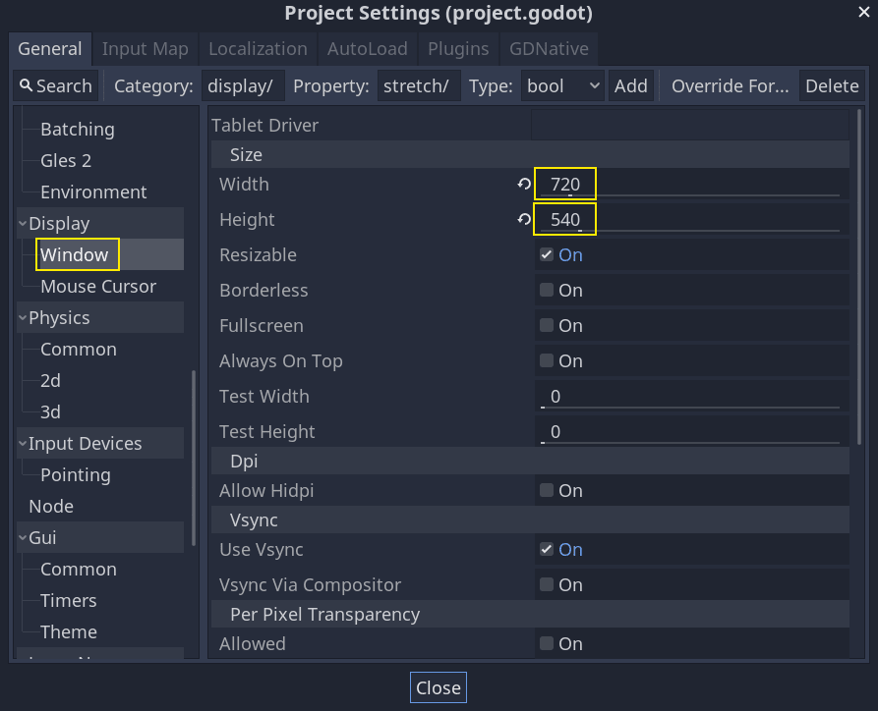Toggle the Resizable checkbox
Viewport: 878px width, 711px height.
click(547, 255)
